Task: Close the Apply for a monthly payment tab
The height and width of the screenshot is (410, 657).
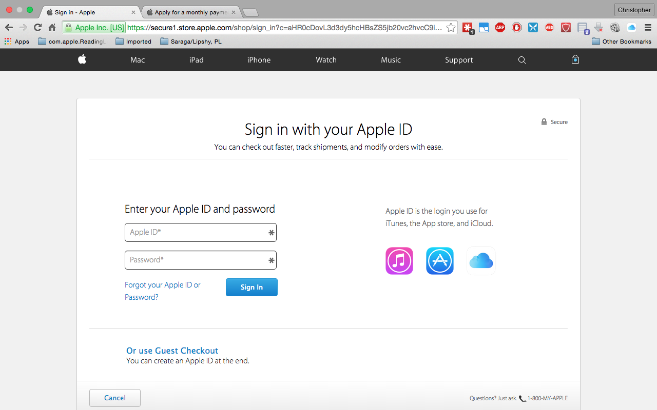Action: [234, 12]
